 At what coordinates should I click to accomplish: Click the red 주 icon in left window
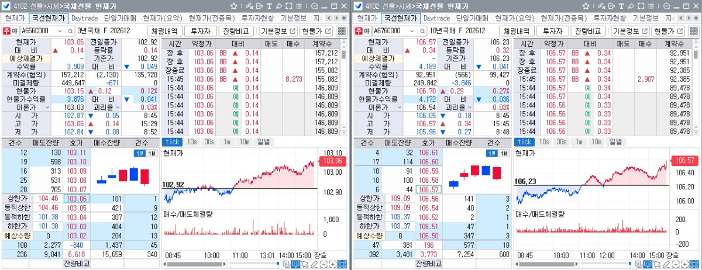coord(6,31)
